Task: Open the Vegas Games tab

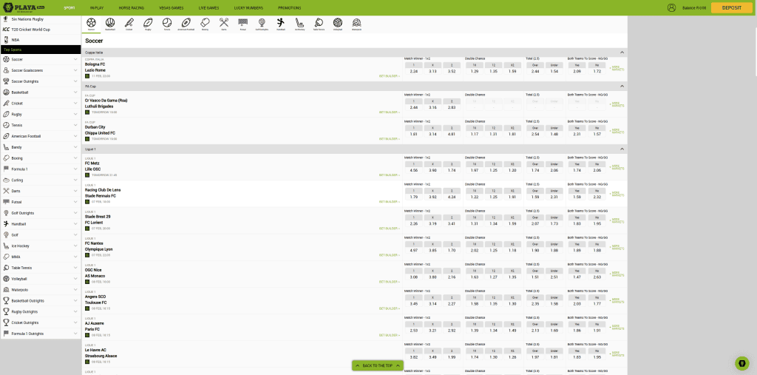Action: (x=172, y=7)
